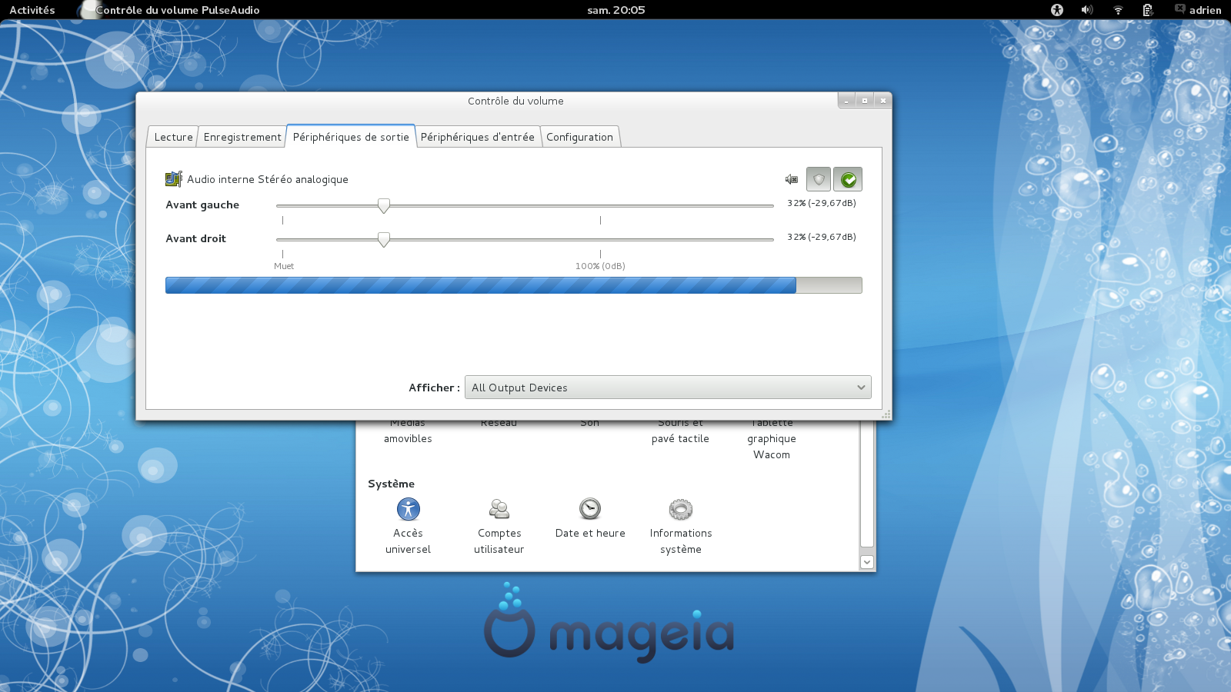Screen dimensions: 1231x692
Task: Close the Contrôle du volume window
Action: [883, 101]
